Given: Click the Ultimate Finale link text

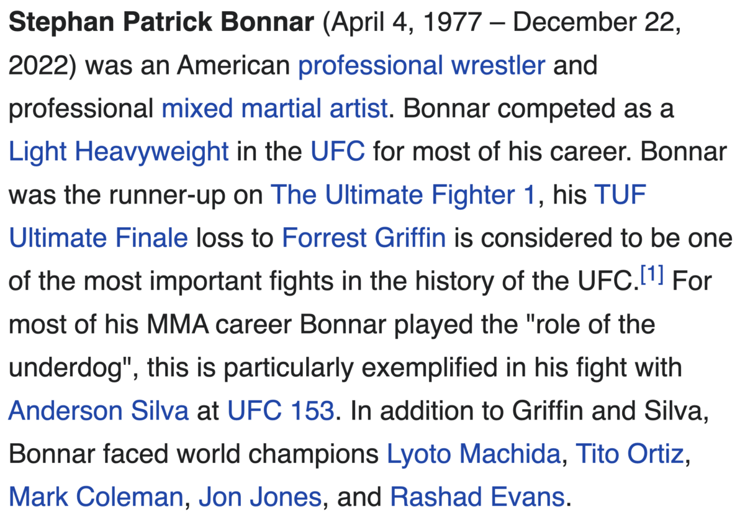Looking at the screenshot, I should tap(98, 238).
